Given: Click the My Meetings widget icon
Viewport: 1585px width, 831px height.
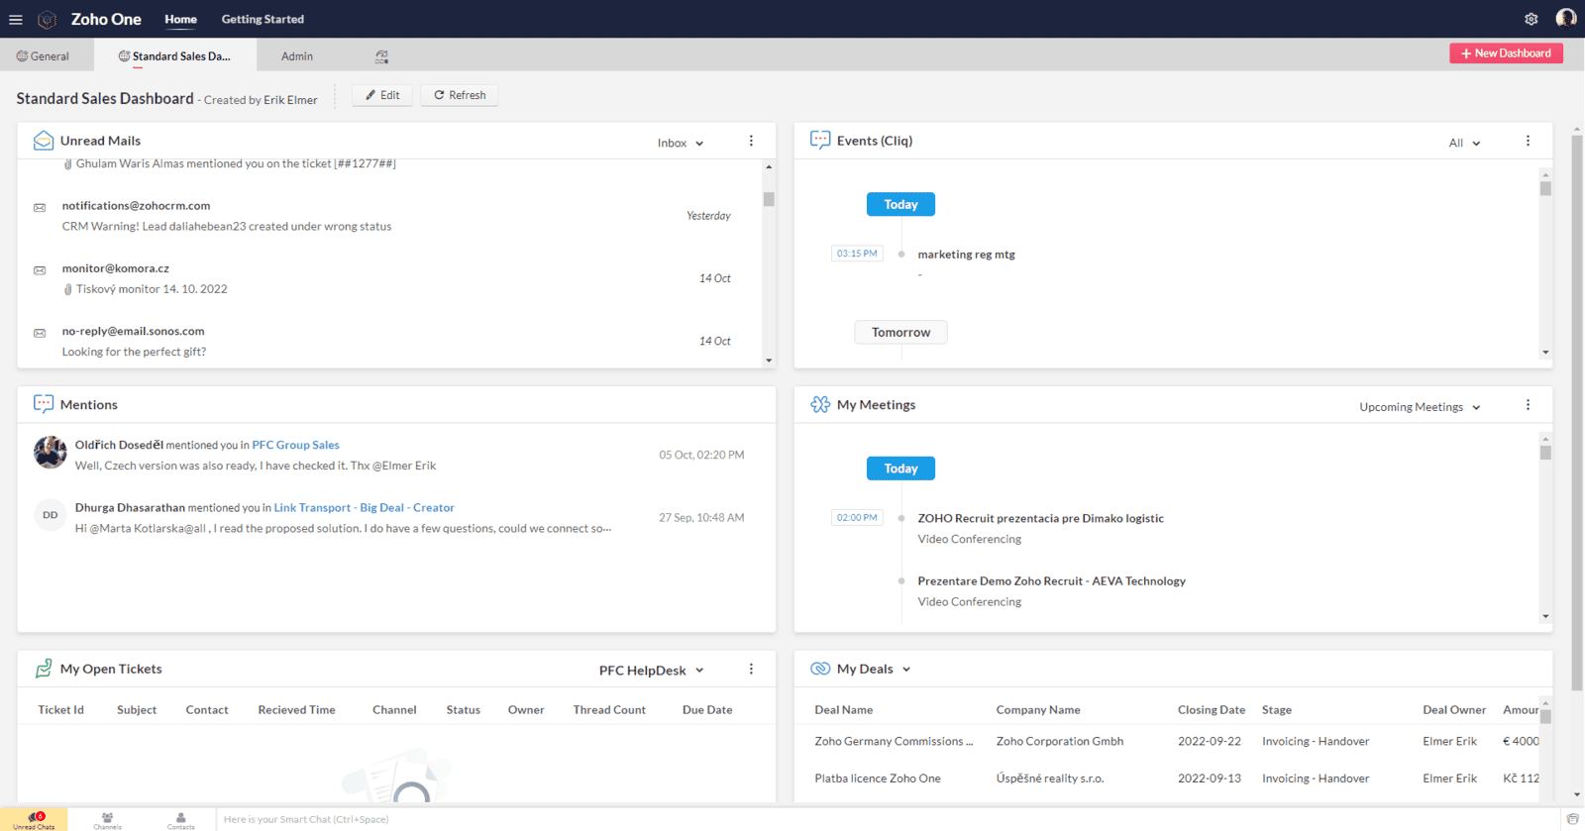Looking at the screenshot, I should tap(820, 404).
